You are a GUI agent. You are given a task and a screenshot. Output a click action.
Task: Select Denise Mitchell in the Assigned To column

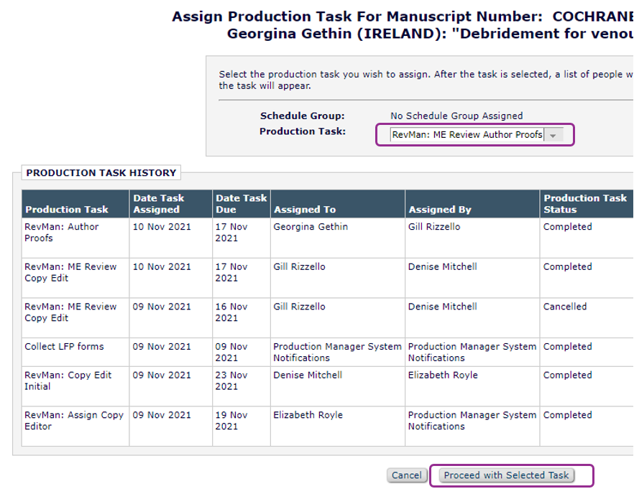pyautogui.click(x=308, y=376)
